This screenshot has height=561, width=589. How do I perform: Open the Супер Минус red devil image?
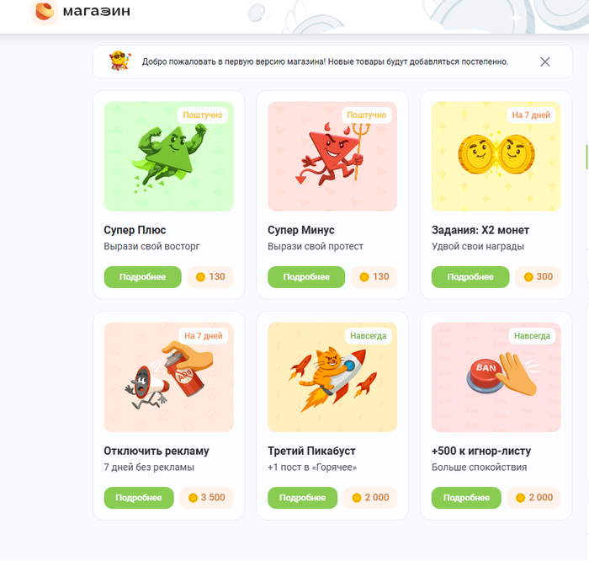click(332, 157)
